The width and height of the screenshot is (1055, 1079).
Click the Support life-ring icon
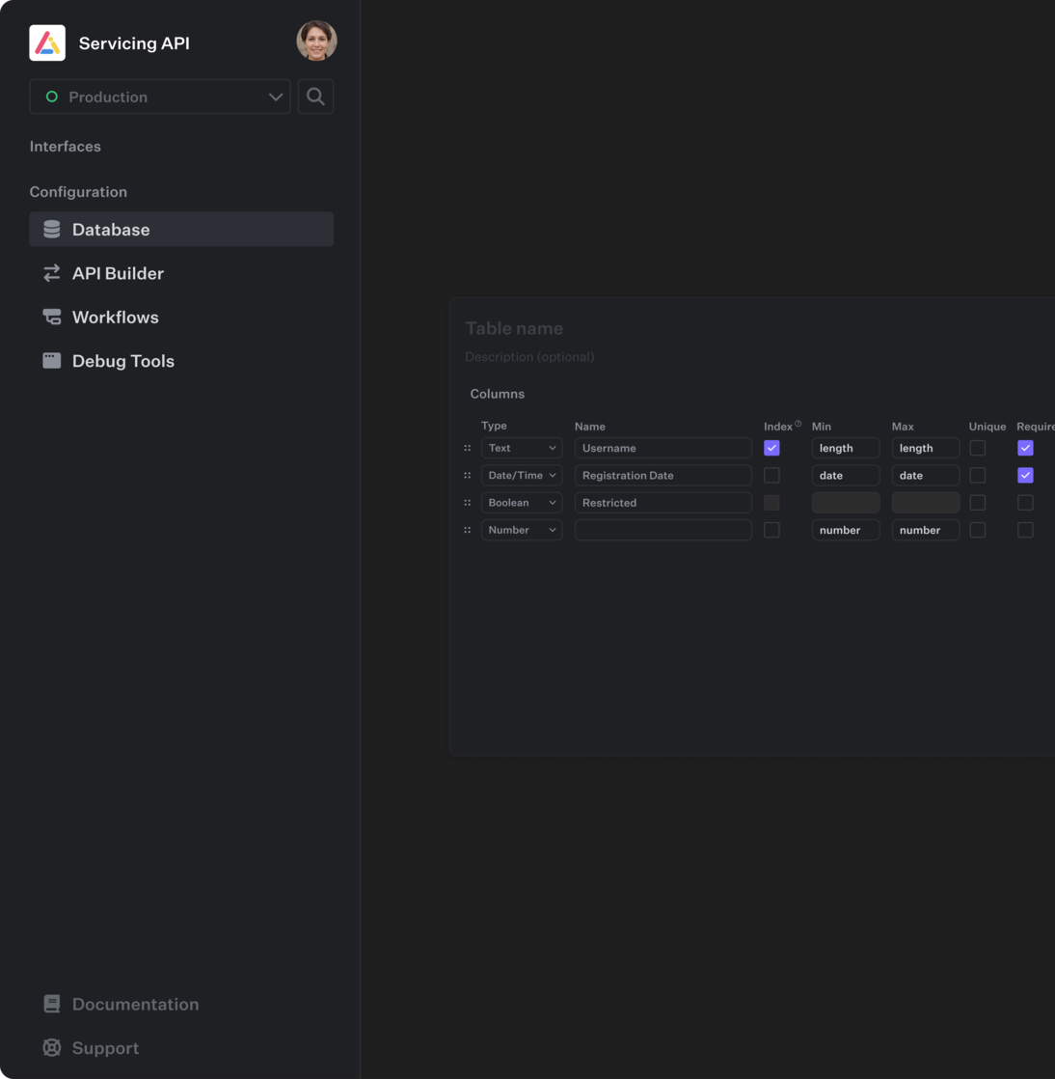[51, 1047]
